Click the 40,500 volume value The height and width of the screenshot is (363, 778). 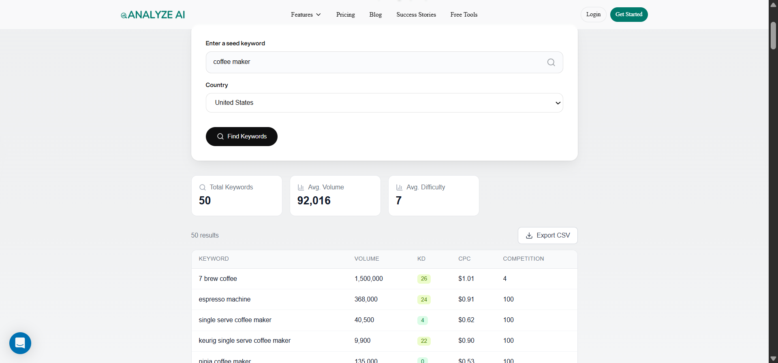[364, 320]
